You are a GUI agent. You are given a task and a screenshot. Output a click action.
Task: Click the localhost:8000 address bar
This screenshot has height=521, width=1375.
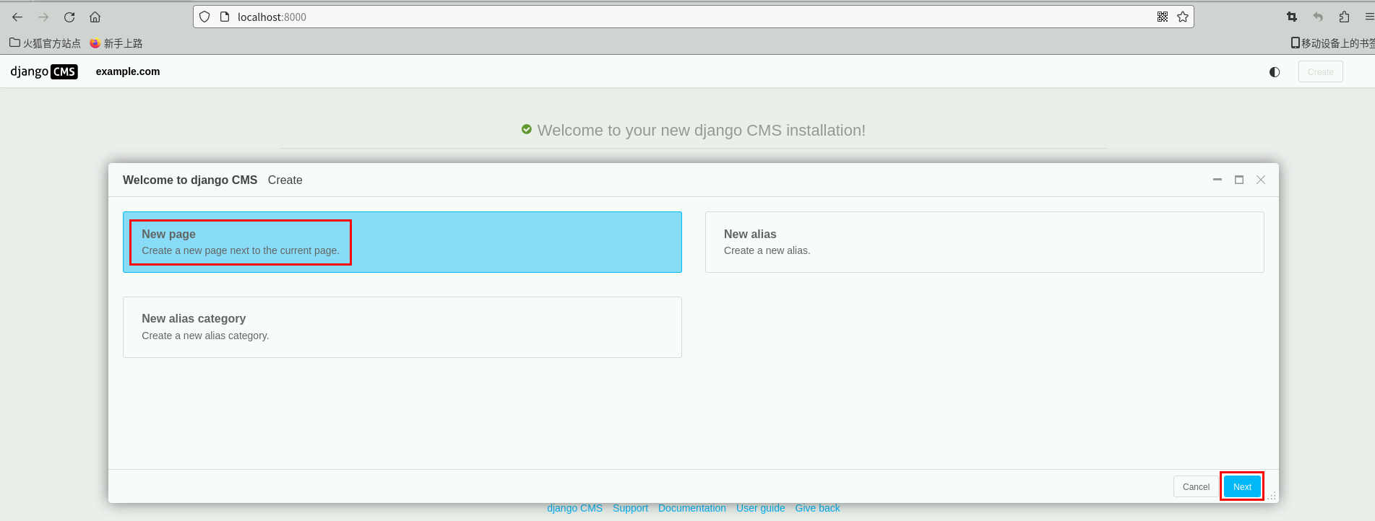(x=692, y=17)
